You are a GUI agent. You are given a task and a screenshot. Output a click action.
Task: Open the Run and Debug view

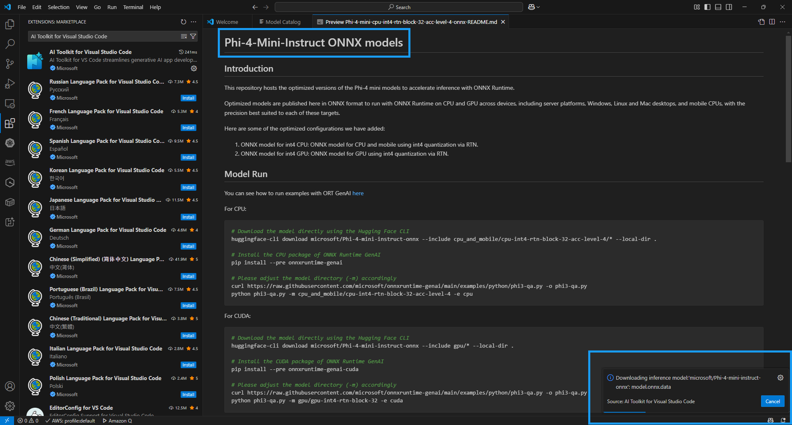point(10,84)
